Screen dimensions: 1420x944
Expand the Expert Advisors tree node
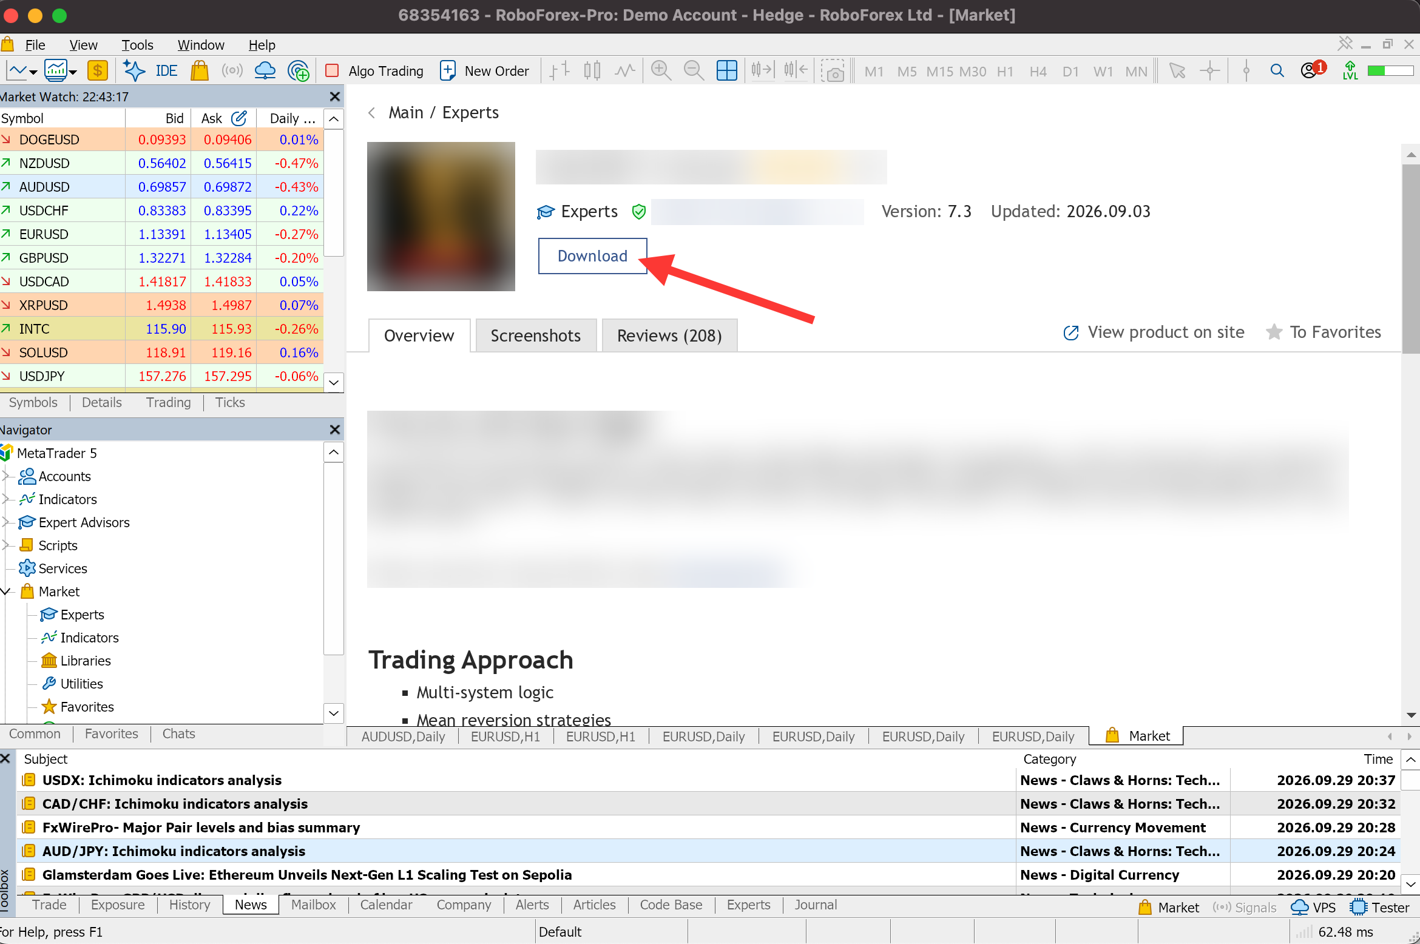pyautogui.click(x=6, y=522)
